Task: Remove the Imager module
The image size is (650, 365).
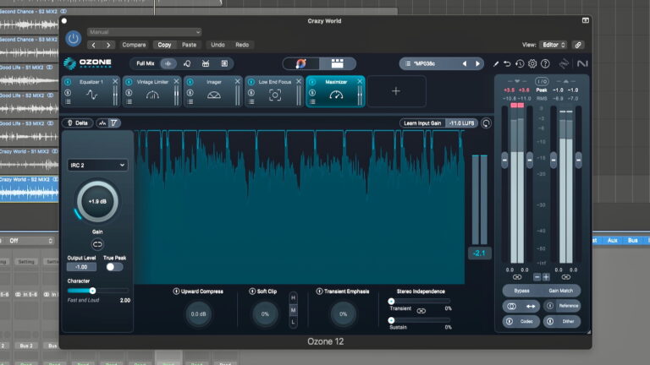Action: [238, 81]
